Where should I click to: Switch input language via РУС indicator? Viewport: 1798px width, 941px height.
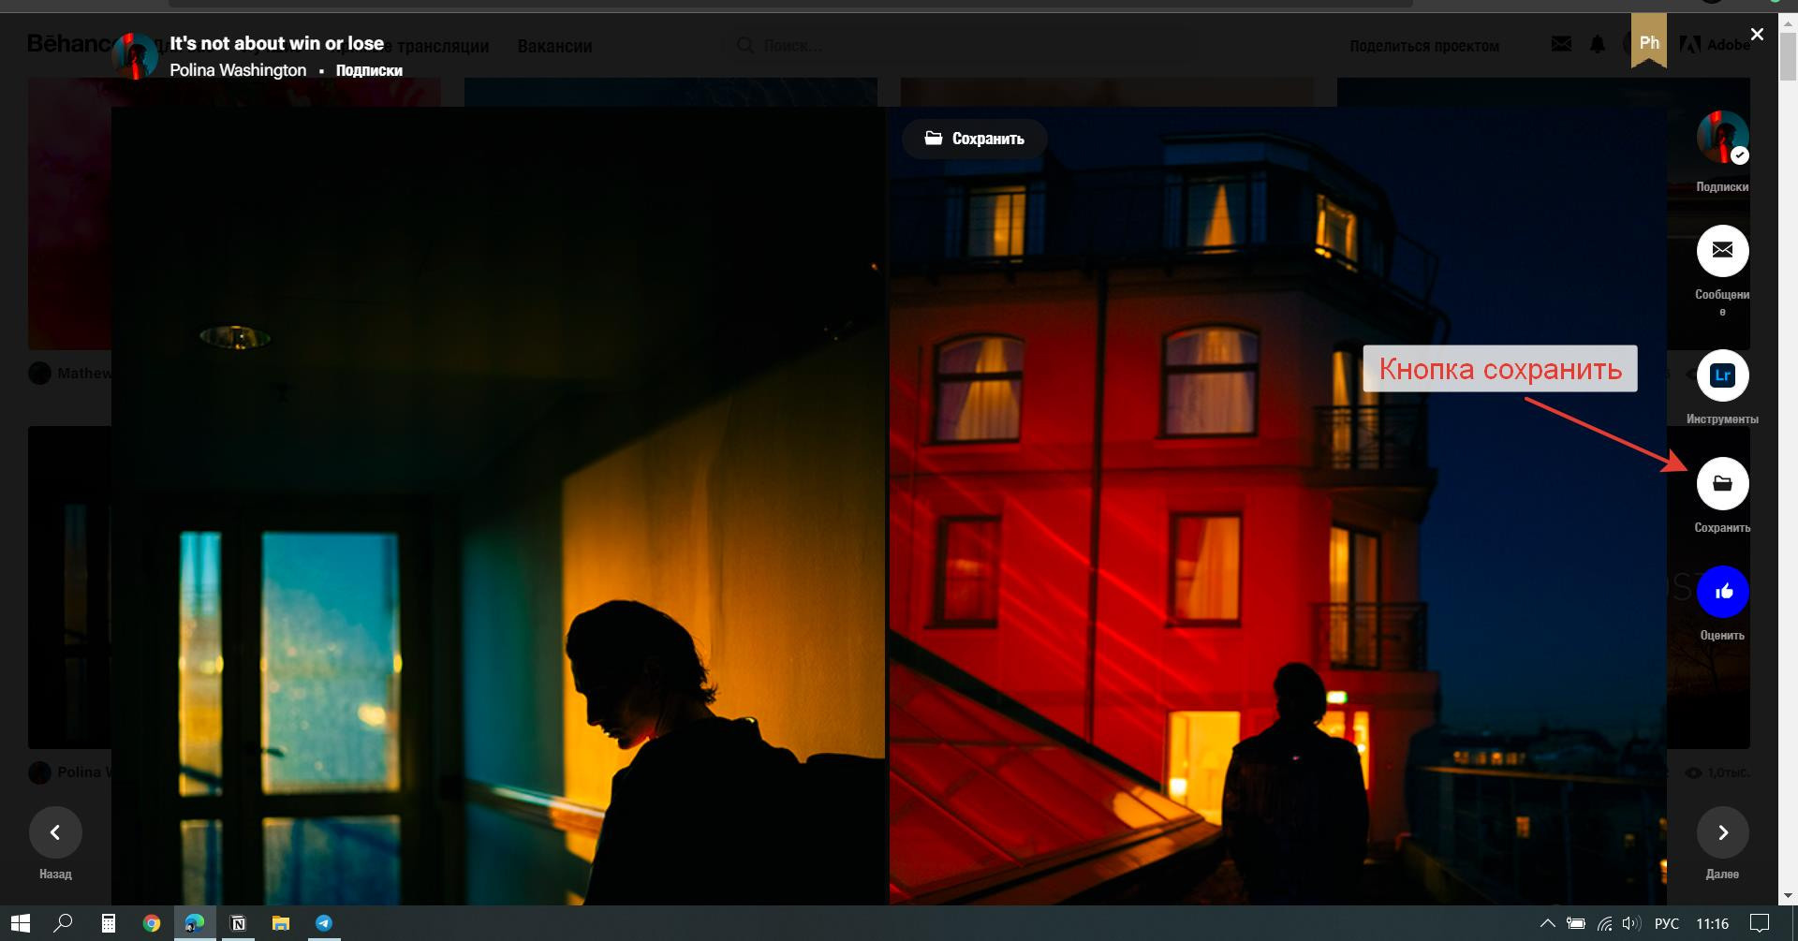tap(1666, 923)
